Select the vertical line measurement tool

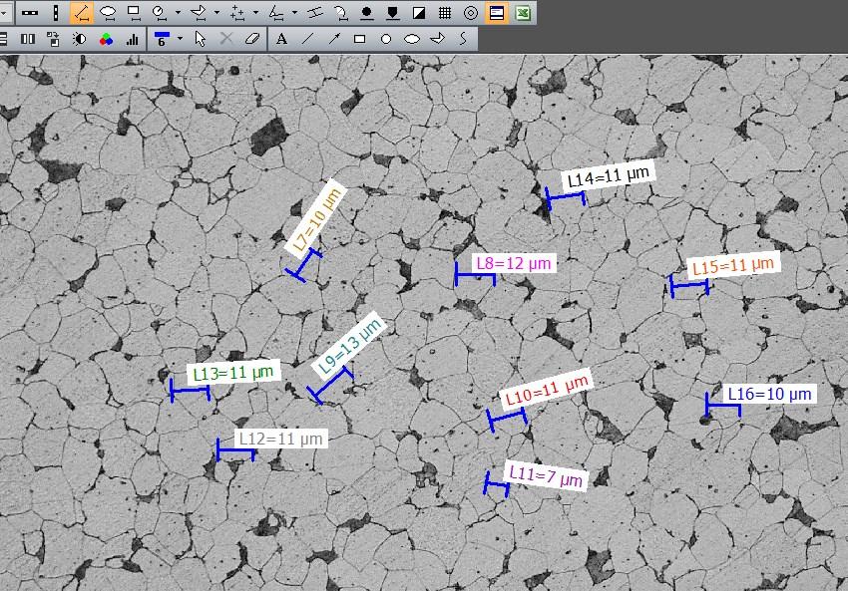[x=55, y=12]
